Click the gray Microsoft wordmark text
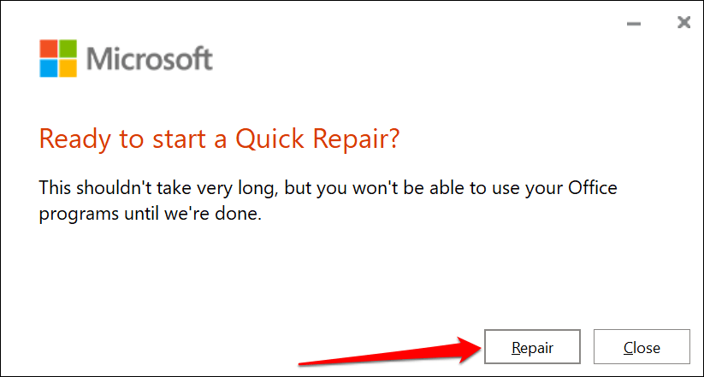This screenshot has height=377, width=704. pos(151,58)
